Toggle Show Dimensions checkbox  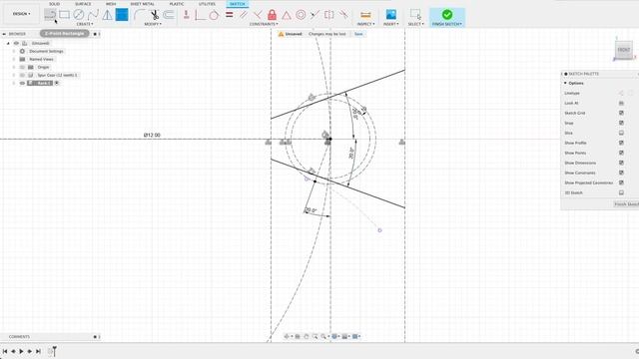coord(621,163)
